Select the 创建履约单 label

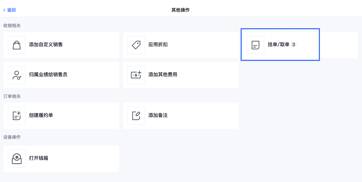point(41,115)
